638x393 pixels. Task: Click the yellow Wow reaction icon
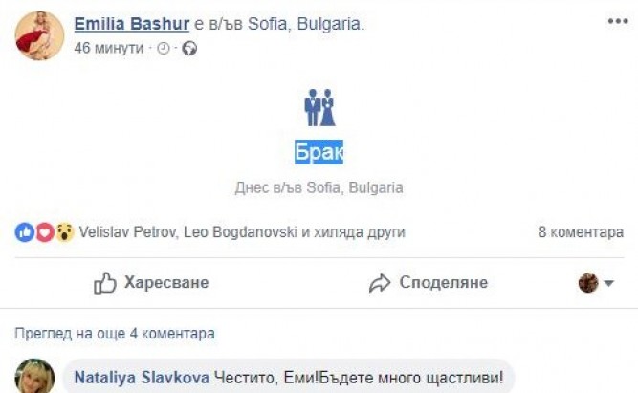pyautogui.click(x=64, y=232)
